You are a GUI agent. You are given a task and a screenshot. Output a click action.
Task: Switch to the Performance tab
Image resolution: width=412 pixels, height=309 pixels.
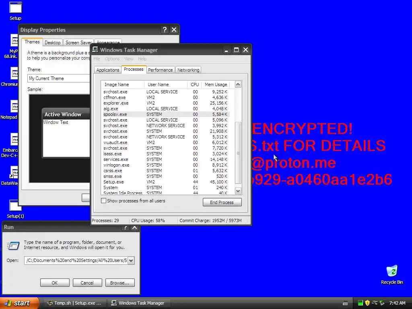point(160,70)
